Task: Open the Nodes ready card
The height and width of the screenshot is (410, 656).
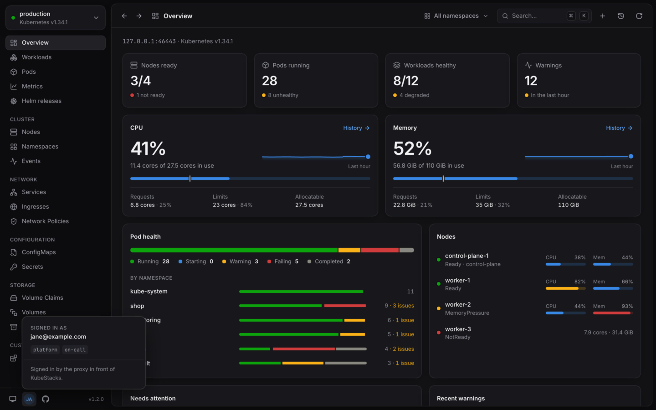Action: click(x=184, y=81)
